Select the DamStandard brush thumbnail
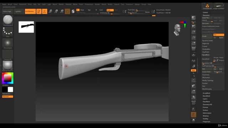This screenshot has width=228, height=128. [8, 20]
